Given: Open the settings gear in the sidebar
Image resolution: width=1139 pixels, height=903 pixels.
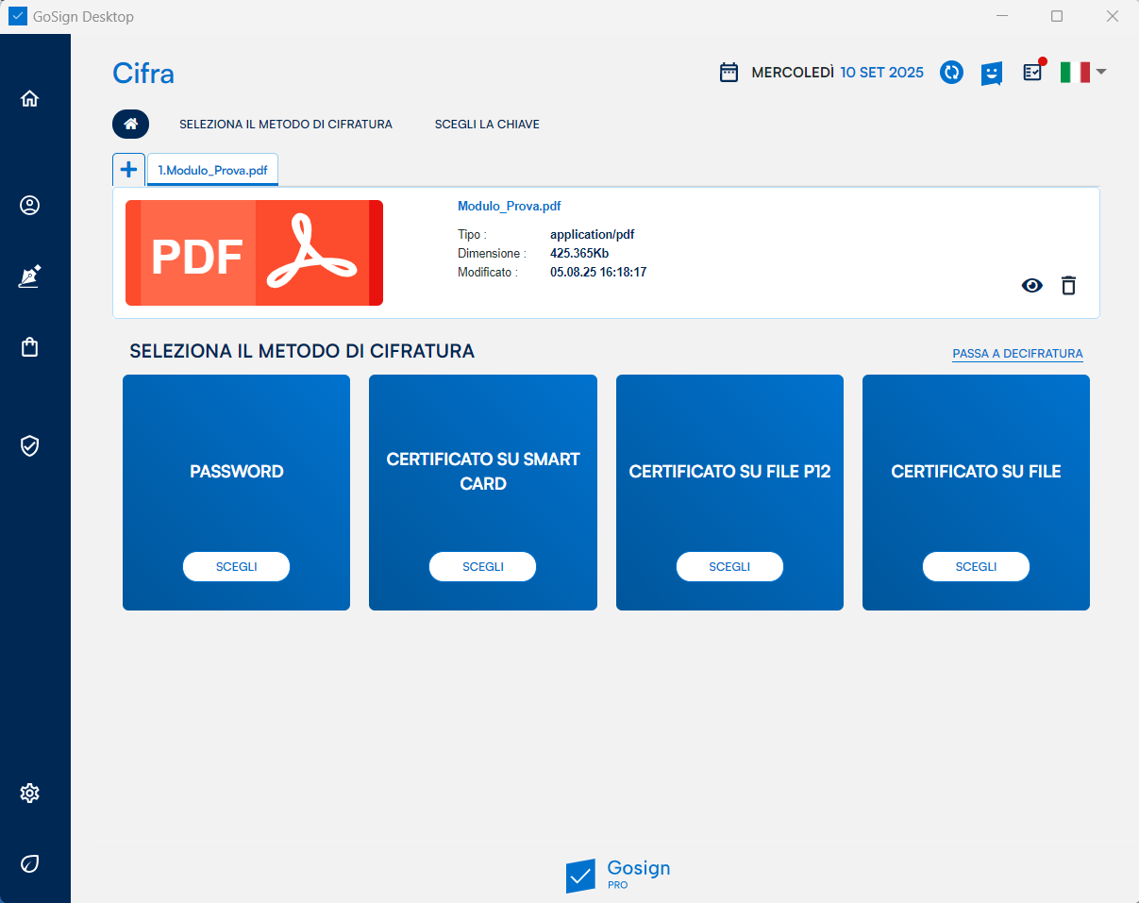Looking at the screenshot, I should click(30, 793).
